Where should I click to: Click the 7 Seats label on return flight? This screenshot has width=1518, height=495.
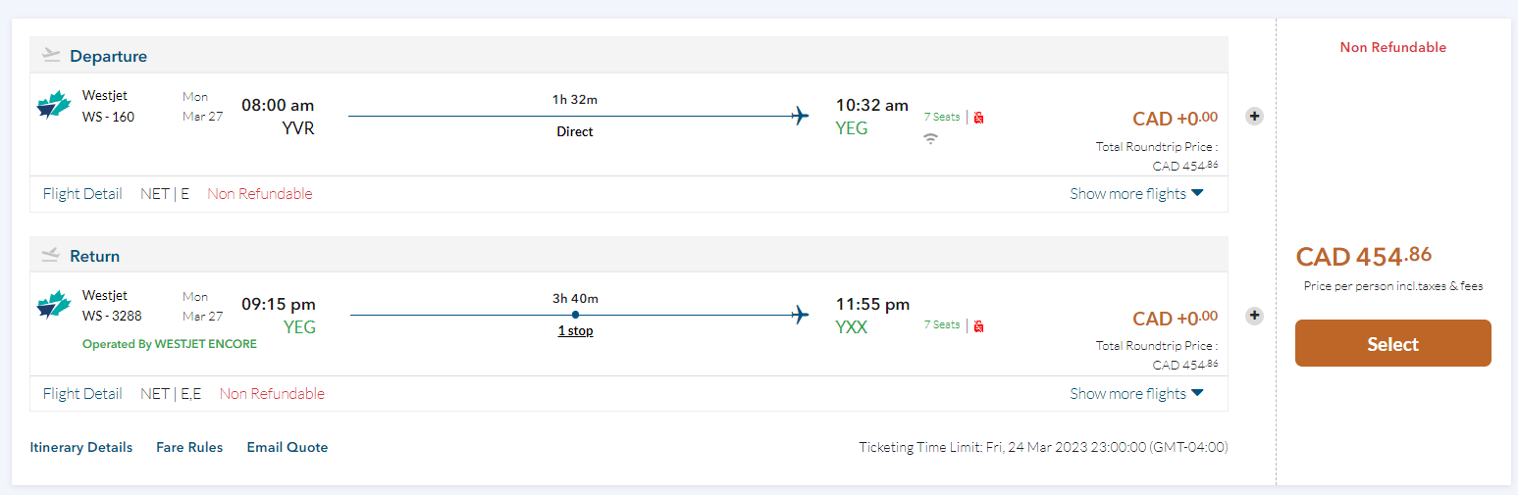click(x=942, y=324)
